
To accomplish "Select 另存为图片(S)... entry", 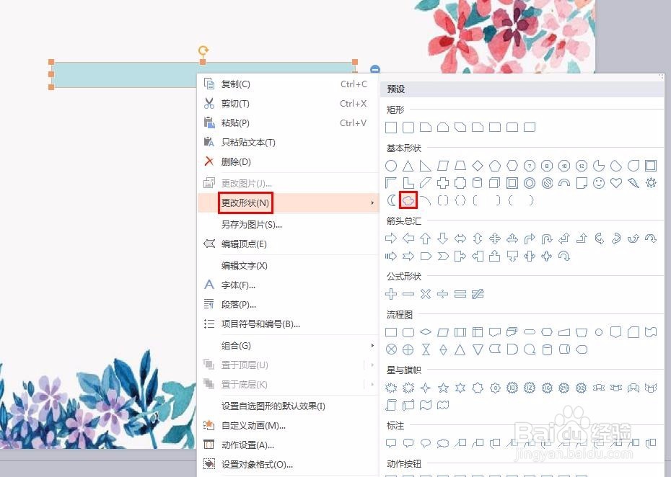I will 251,224.
